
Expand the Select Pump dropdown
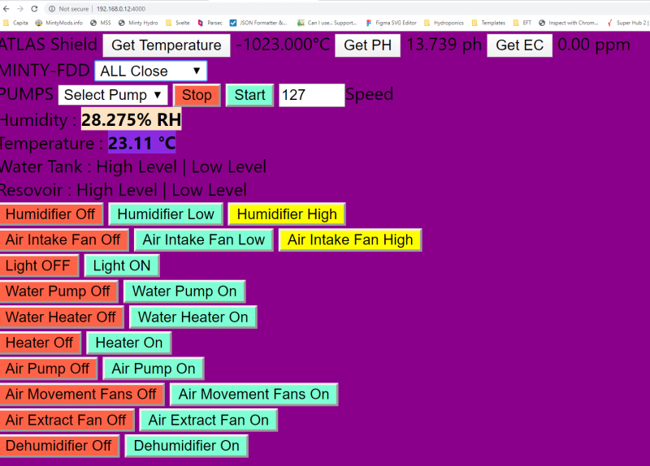113,95
